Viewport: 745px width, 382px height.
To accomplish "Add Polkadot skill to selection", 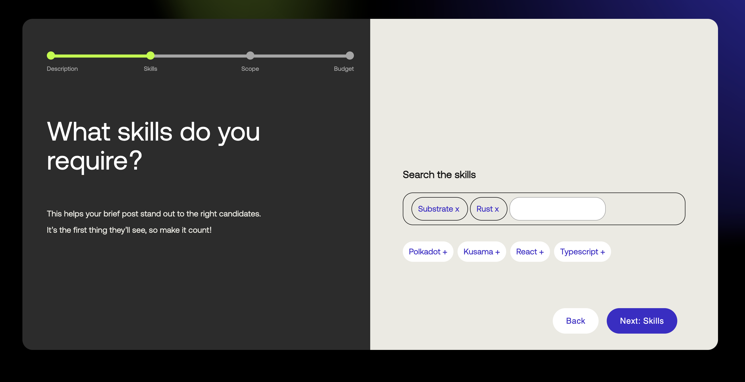I will [x=428, y=251].
